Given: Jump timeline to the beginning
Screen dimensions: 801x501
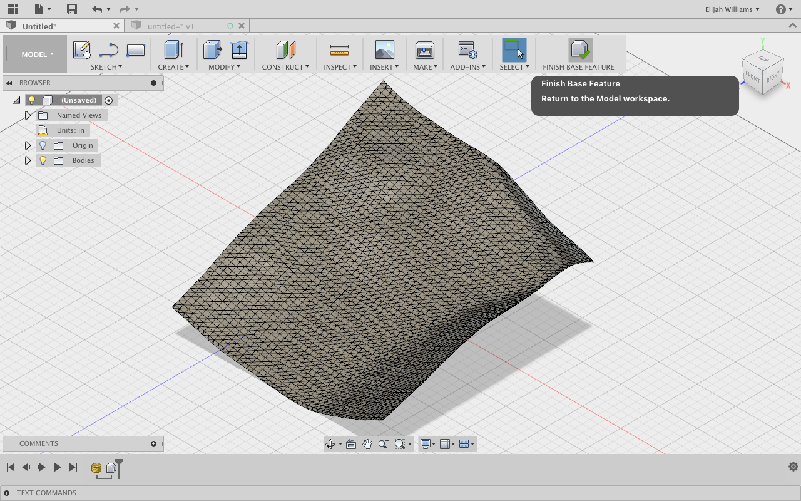Looking at the screenshot, I should pos(11,467).
